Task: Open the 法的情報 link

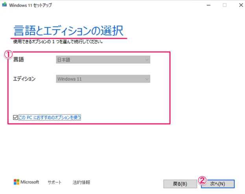Action: (x=81, y=182)
